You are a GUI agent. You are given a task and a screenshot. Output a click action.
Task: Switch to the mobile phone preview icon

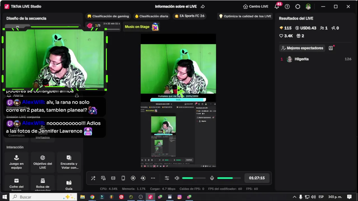point(123,178)
